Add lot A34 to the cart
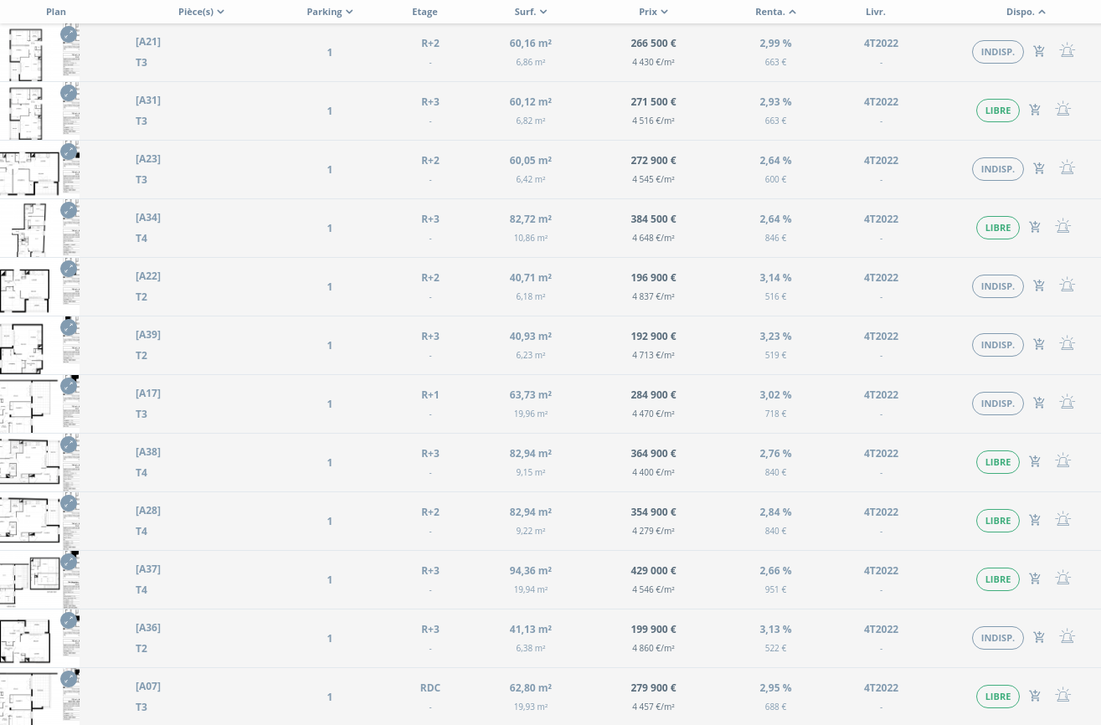The height and width of the screenshot is (725, 1101). pyautogui.click(x=1035, y=227)
